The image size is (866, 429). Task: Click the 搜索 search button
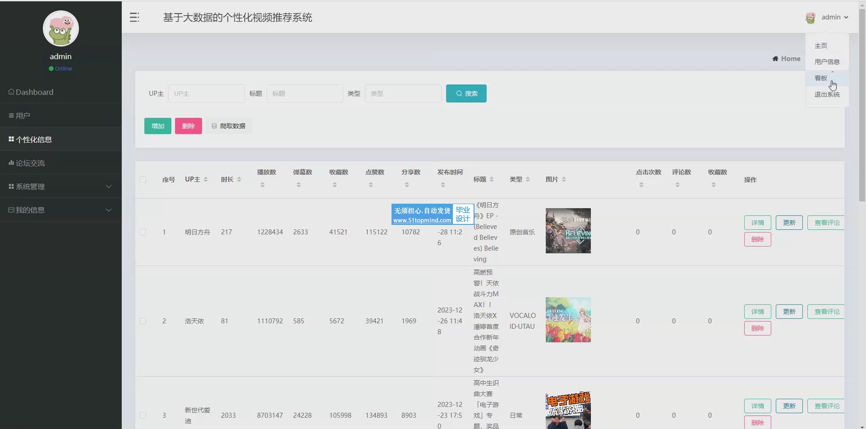[466, 93]
